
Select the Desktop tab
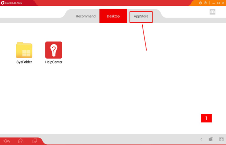[113, 16]
